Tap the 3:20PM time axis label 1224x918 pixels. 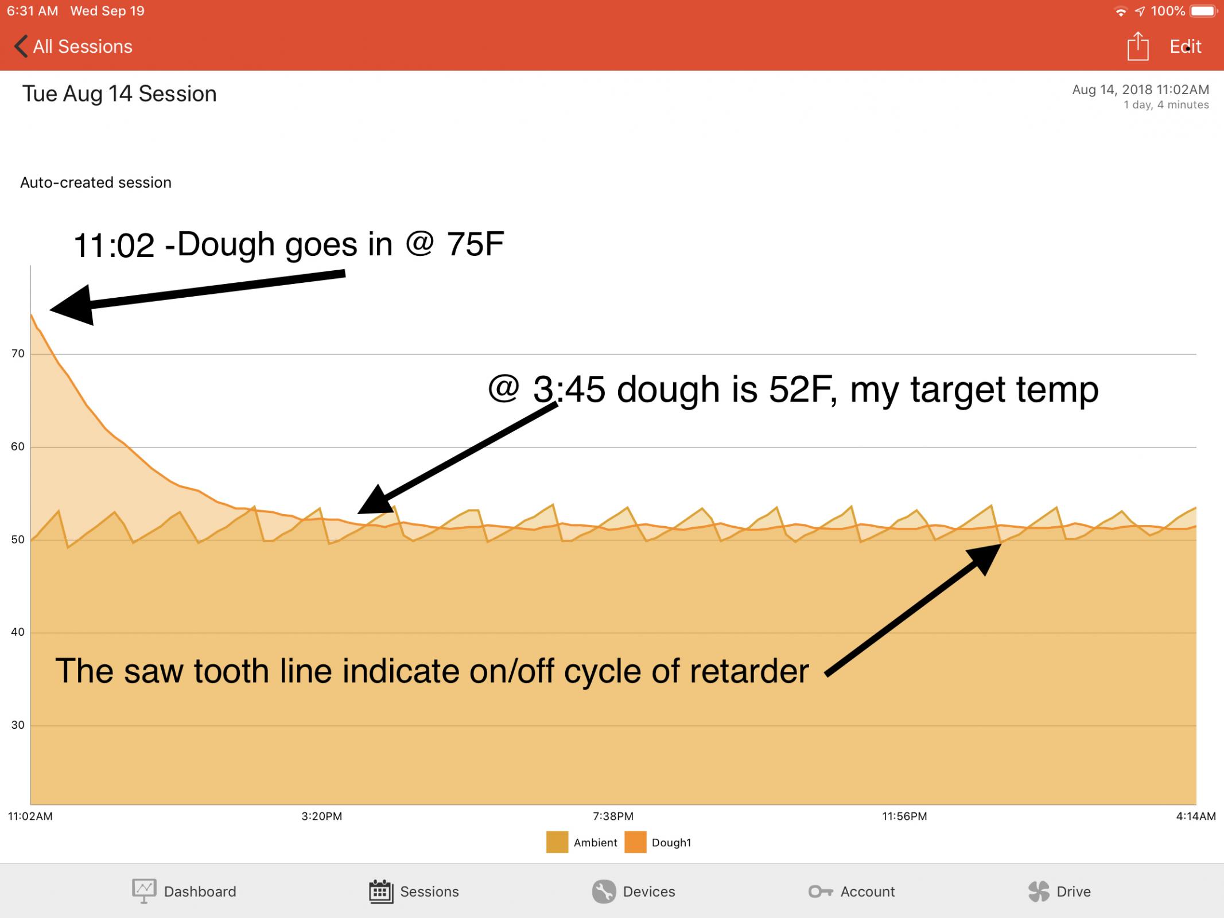tap(321, 816)
